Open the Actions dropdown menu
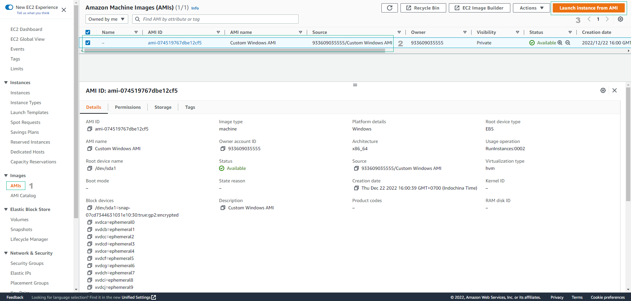Viewport: 631px width, 301px height. [x=531, y=8]
